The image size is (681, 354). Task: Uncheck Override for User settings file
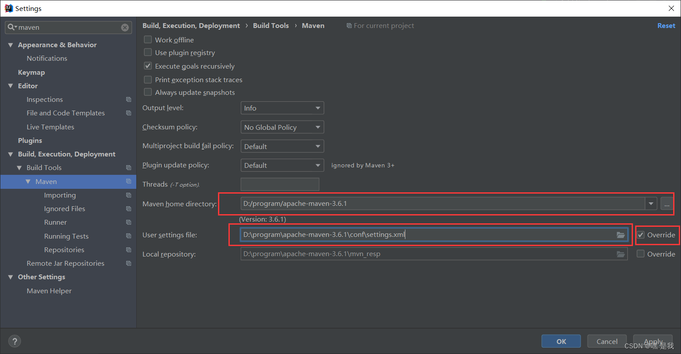pyautogui.click(x=641, y=235)
